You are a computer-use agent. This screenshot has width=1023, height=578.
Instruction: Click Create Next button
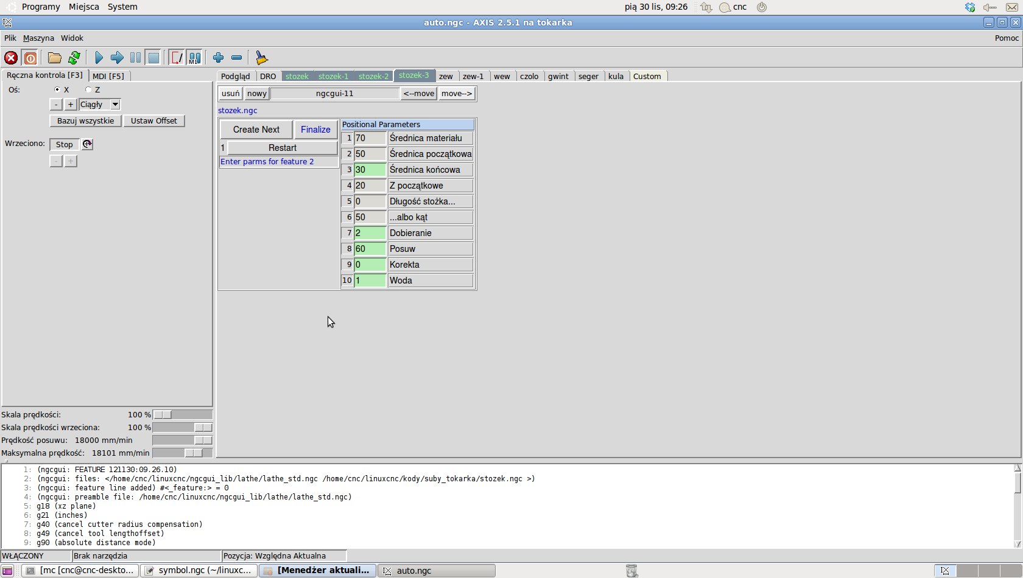(256, 130)
